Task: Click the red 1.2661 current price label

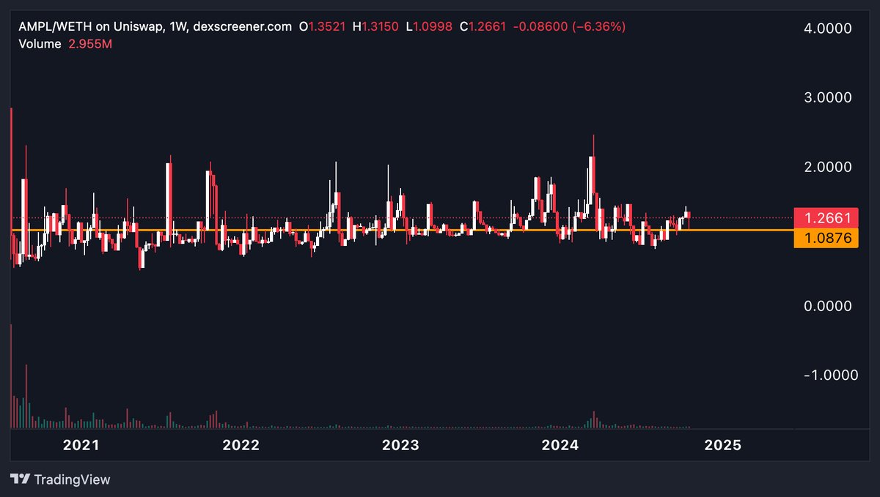Action: pos(826,217)
